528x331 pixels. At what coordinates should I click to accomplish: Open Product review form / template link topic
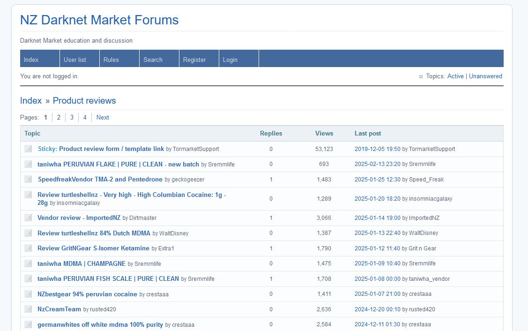pyautogui.click(x=112, y=149)
